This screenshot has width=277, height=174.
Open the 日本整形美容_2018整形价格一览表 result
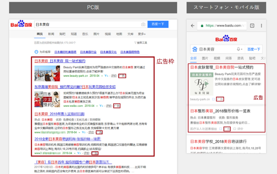point(220,111)
